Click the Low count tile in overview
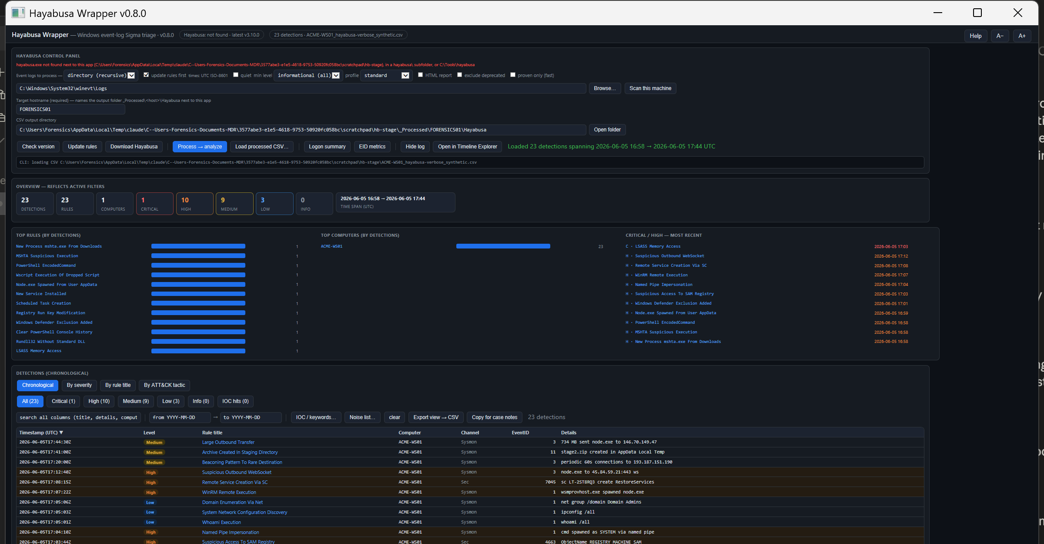The image size is (1044, 544). point(274,204)
